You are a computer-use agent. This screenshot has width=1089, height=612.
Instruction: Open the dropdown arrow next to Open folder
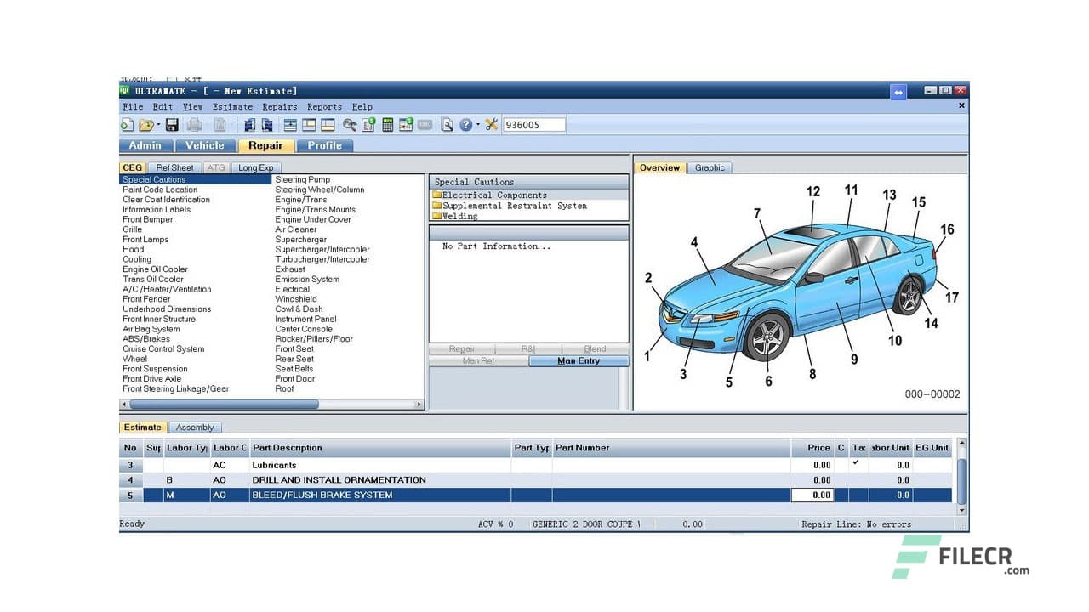pyautogui.click(x=158, y=125)
